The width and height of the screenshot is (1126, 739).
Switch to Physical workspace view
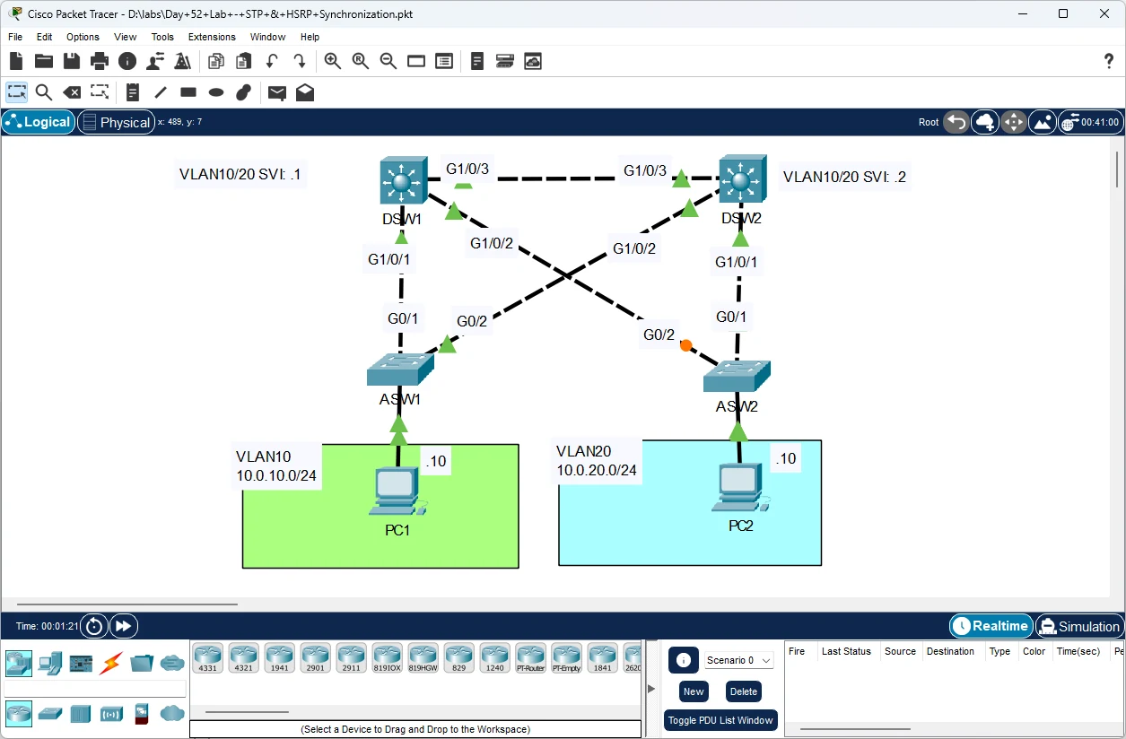(116, 122)
